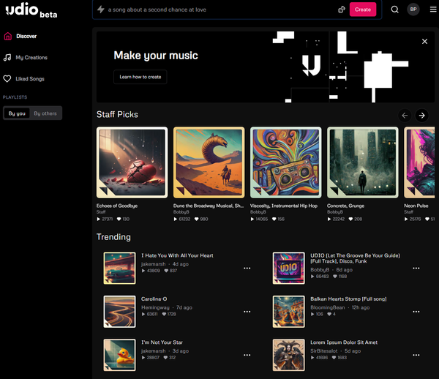Switch playlists to By others
Image resolution: width=439 pixels, height=379 pixels.
45,113
